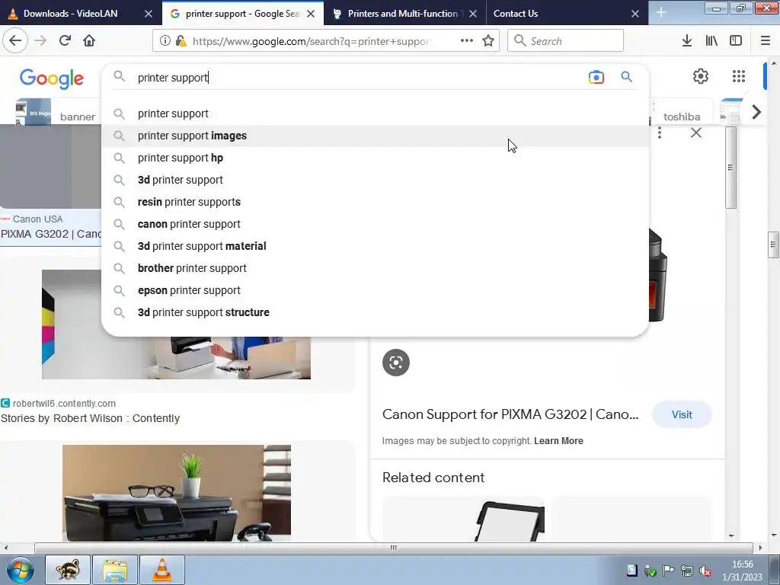Click the forward navigation arrow
780x585 pixels.
40,40
